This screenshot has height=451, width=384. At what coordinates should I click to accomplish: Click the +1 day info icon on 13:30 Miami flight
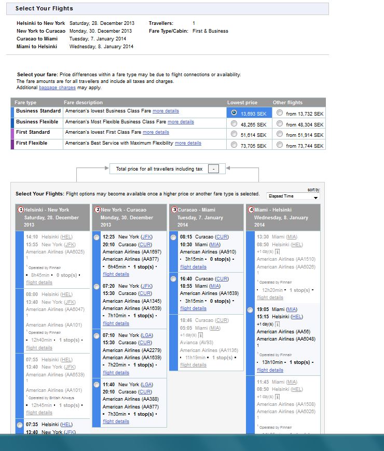[x=277, y=252]
